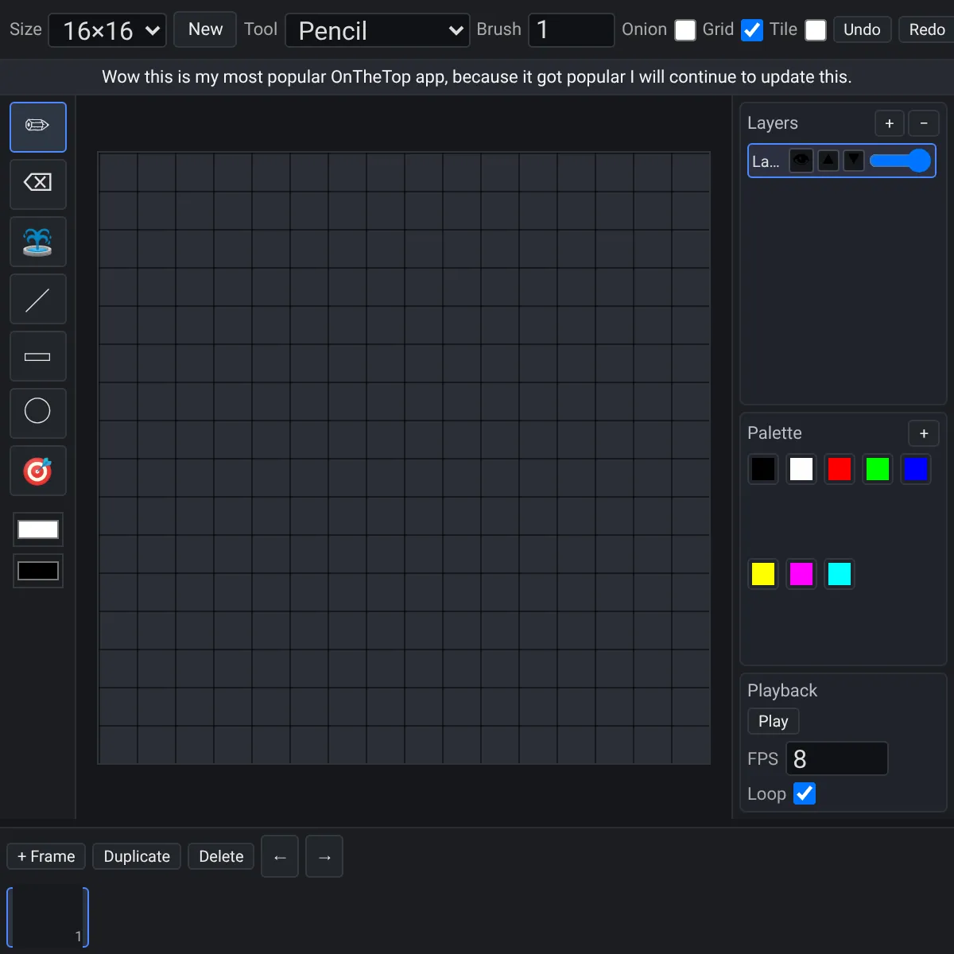The height and width of the screenshot is (954, 954).
Task: Click the Brush size input field
Action: [x=572, y=30]
